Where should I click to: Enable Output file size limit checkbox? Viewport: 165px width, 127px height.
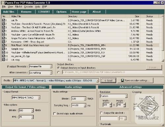[x=101, y=113]
